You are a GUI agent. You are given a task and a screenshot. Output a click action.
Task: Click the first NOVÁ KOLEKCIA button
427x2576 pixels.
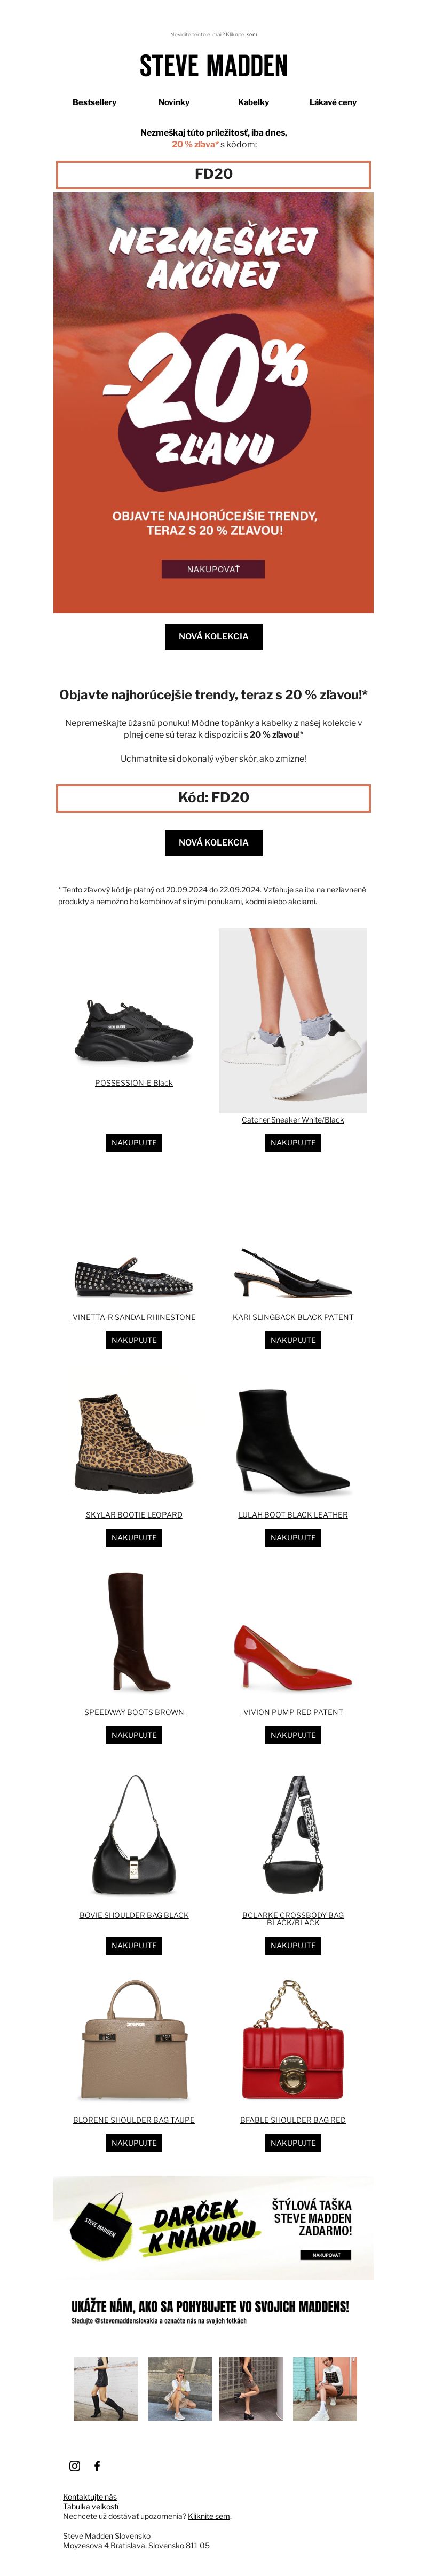213,636
